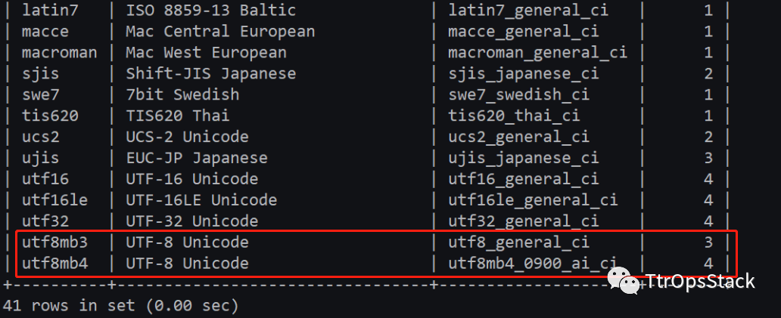781x318 pixels.
Task: Click the utf8_general_ci collation text
Action: click(518, 242)
